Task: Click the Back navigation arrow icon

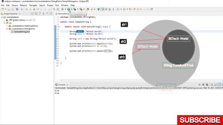Action: pos(138,9)
